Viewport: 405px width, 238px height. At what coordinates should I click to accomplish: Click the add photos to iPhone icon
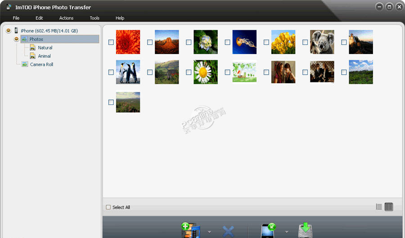pos(191,230)
